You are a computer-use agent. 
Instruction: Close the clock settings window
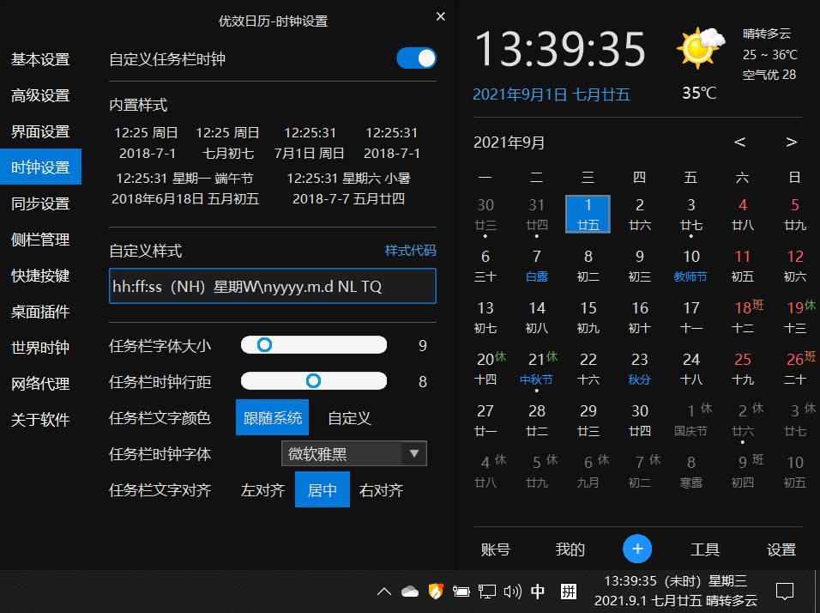coord(440,17)
